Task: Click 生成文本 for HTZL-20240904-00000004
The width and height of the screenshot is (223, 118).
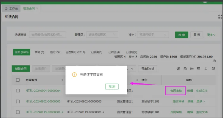Action: tap(202, 91)
